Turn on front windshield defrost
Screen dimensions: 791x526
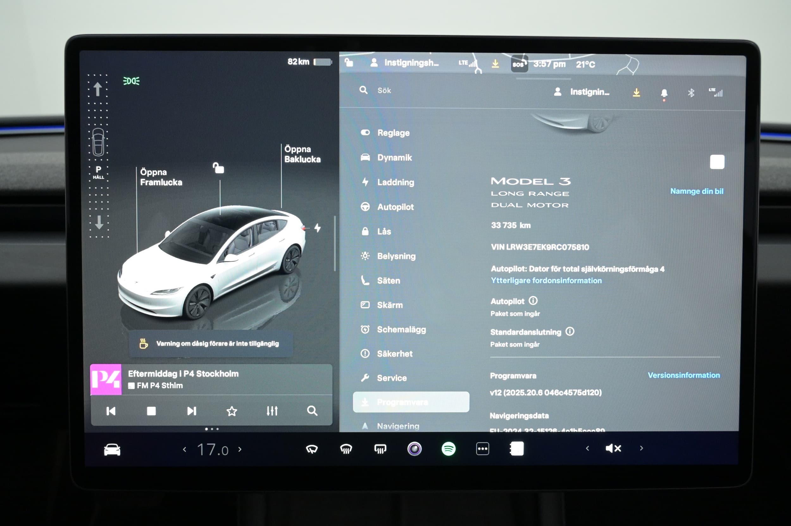(x=346, y=449)
